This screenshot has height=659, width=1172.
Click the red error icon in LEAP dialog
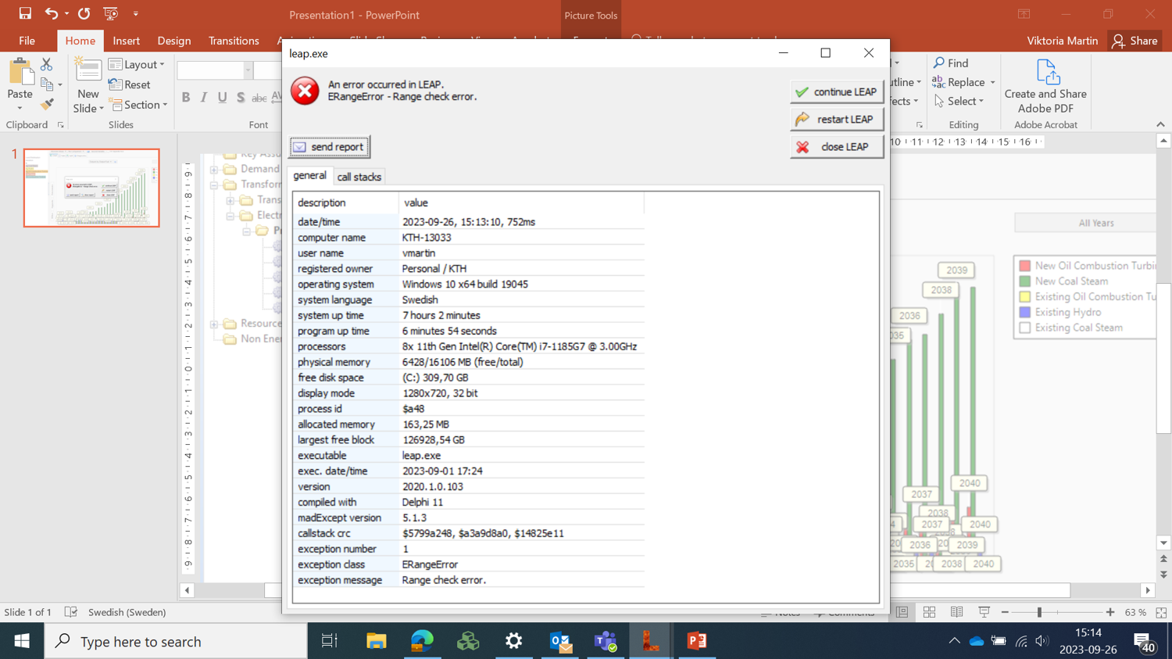(305, 91)
